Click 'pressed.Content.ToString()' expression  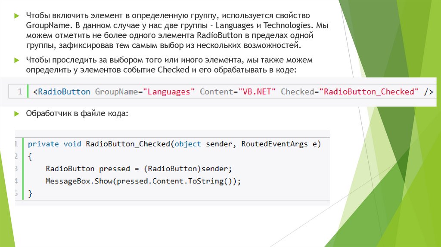175,181
